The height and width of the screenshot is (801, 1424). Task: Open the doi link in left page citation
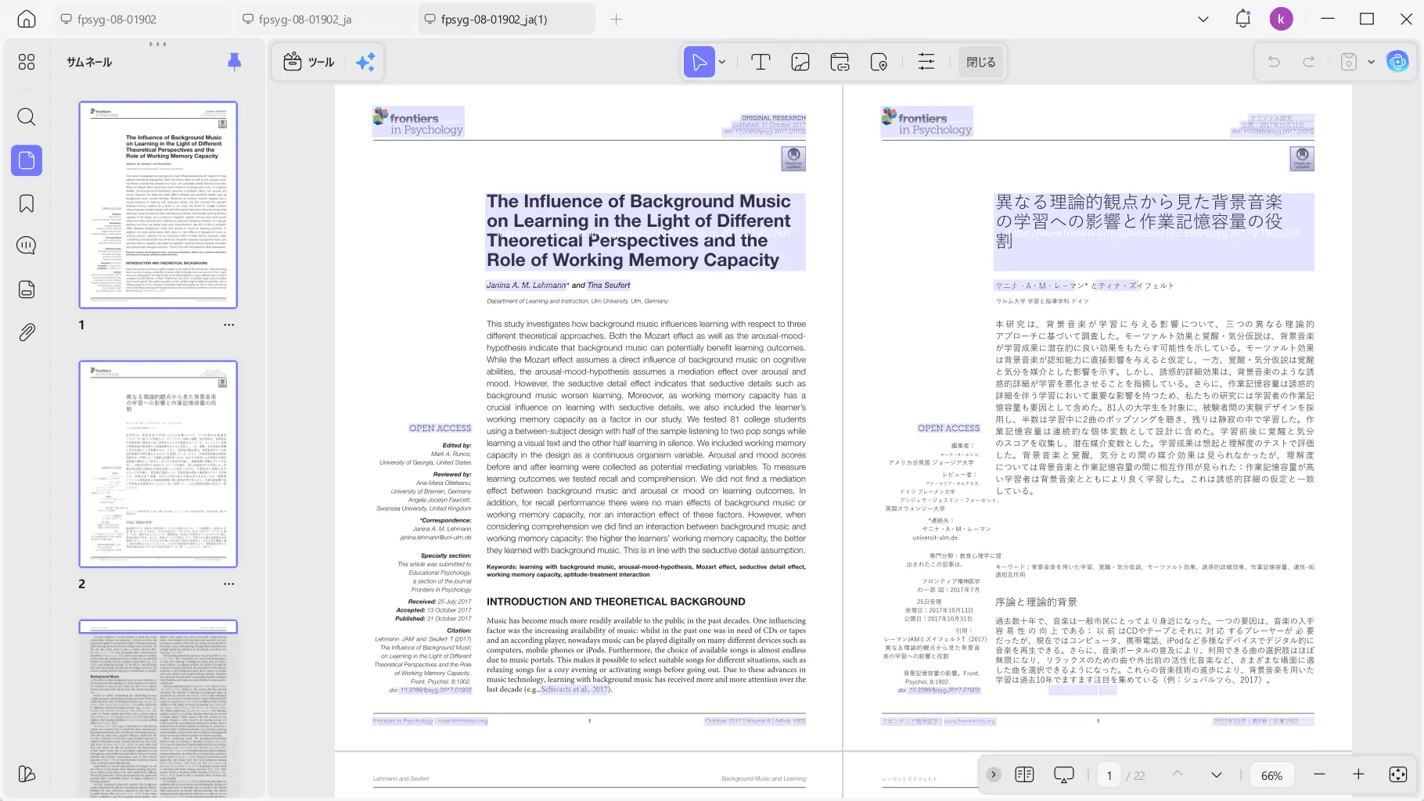(x=436, y=690)
